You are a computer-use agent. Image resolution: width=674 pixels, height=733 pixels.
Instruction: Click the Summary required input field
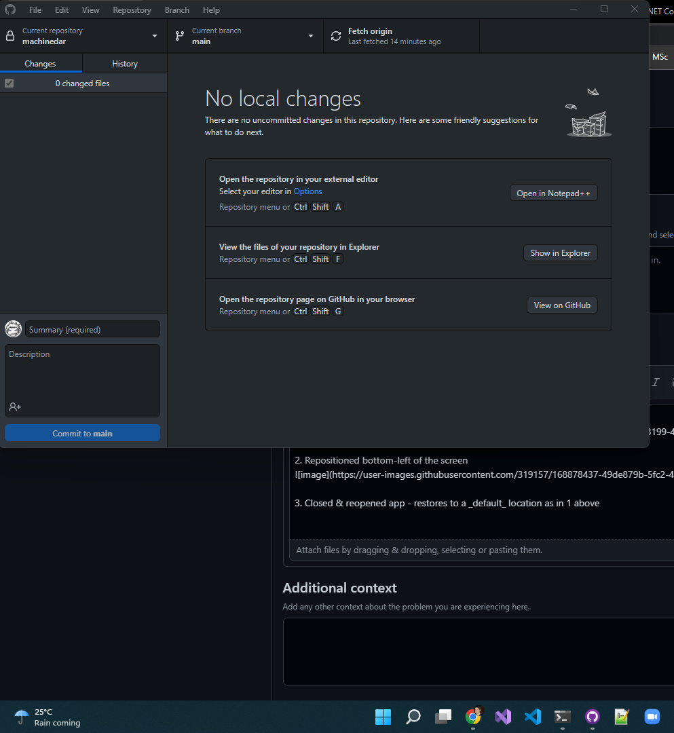[92, 328]
